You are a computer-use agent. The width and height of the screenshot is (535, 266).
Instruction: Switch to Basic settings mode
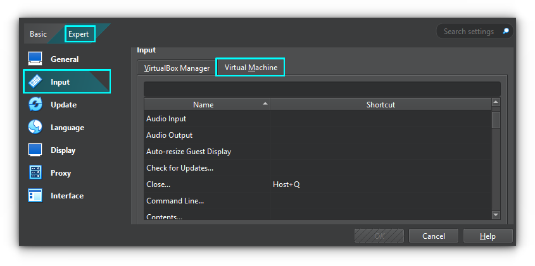pos(38,34)
